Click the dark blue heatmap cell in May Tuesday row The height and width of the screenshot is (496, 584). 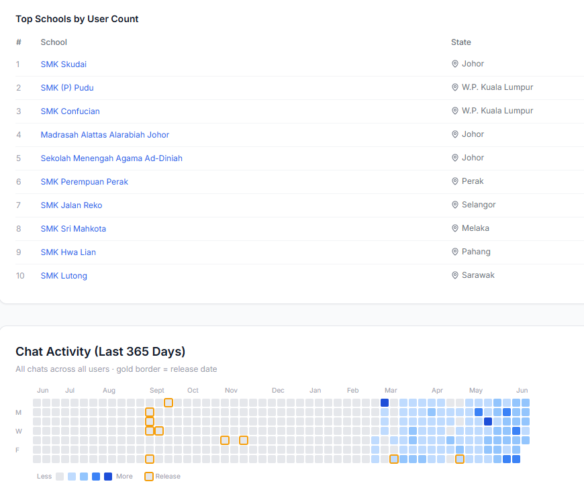coord(488,421)
